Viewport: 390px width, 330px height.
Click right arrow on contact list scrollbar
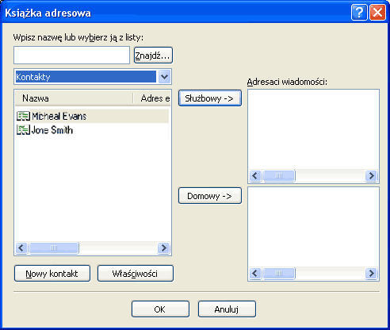pos(163,248)
